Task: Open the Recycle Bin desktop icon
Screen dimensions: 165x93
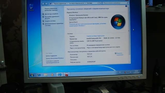Action: click(31, 7)
